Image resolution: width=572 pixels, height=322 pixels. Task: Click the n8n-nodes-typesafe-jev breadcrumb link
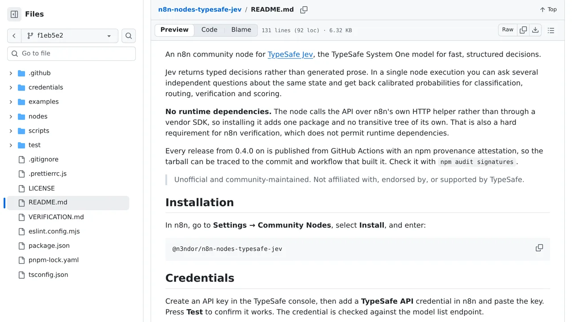(200, 9)
